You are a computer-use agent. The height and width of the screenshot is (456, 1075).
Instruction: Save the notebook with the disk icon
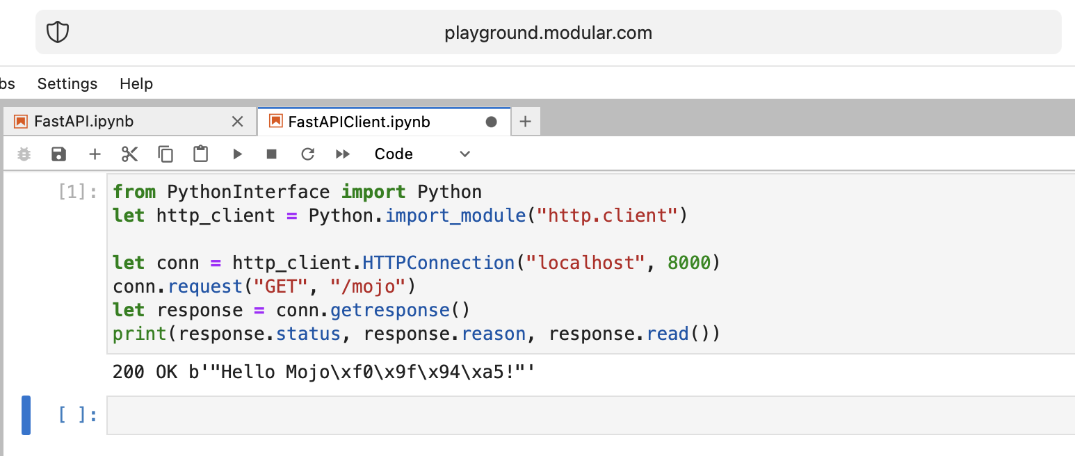click(x=59, y=154)
